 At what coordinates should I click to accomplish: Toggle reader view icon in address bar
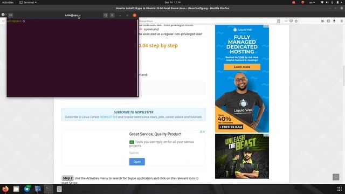point(279,21)
